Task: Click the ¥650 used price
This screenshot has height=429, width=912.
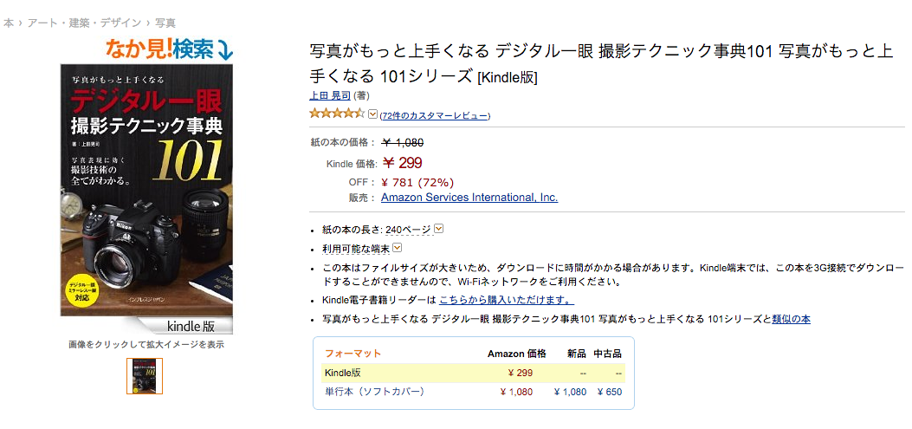Action: [609, 392]
